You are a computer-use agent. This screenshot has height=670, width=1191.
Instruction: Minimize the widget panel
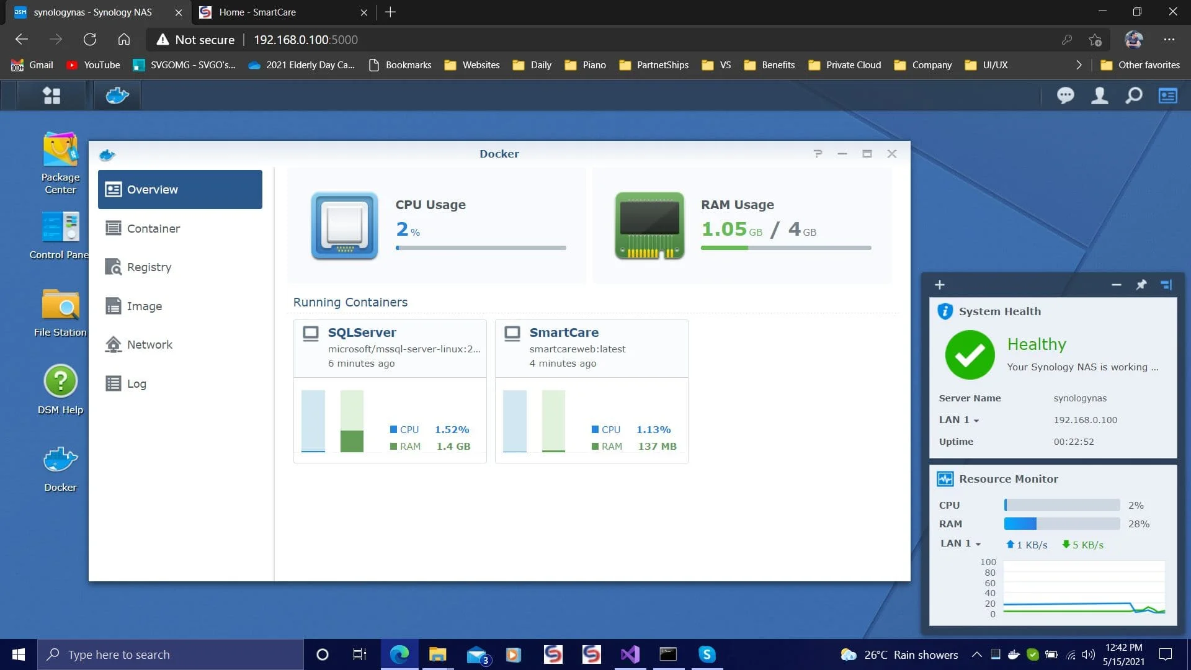1116,285
